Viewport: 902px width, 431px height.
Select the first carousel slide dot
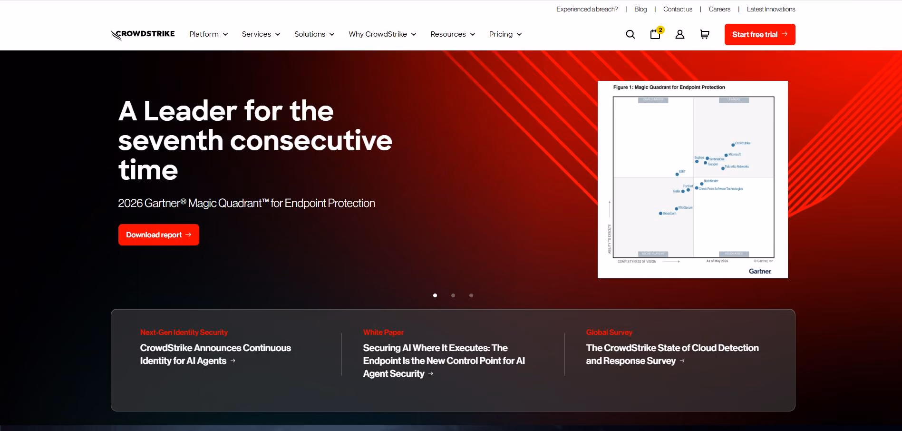(x=435, y=295)
